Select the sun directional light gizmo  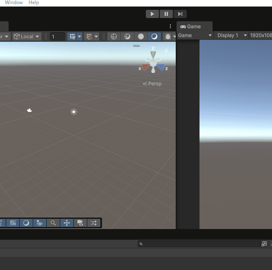[x=74, y=112]
